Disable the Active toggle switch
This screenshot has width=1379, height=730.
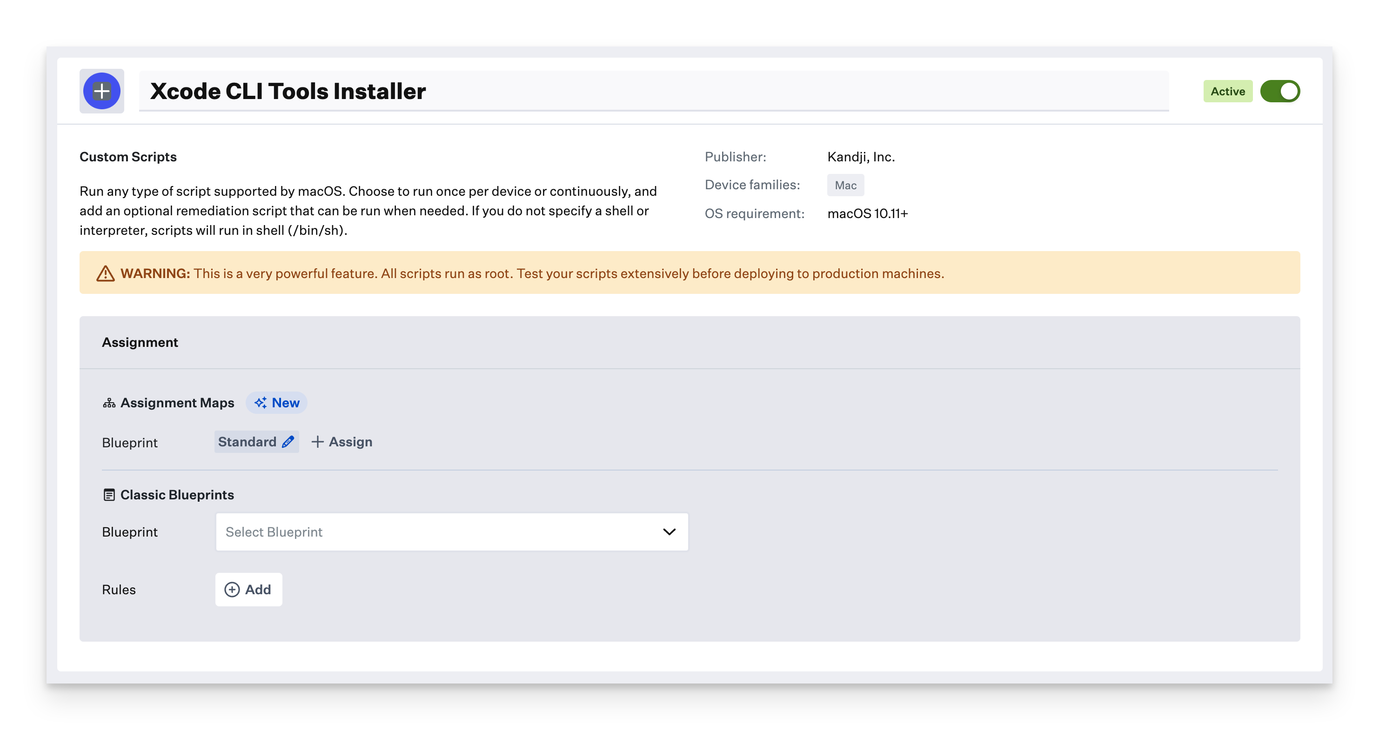[1279, 91]
